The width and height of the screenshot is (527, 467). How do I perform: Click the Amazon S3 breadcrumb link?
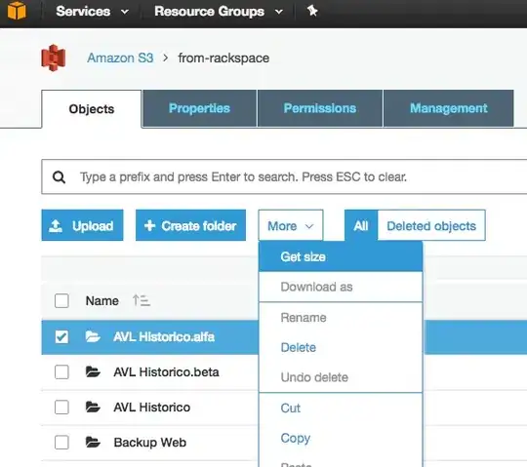120,58
